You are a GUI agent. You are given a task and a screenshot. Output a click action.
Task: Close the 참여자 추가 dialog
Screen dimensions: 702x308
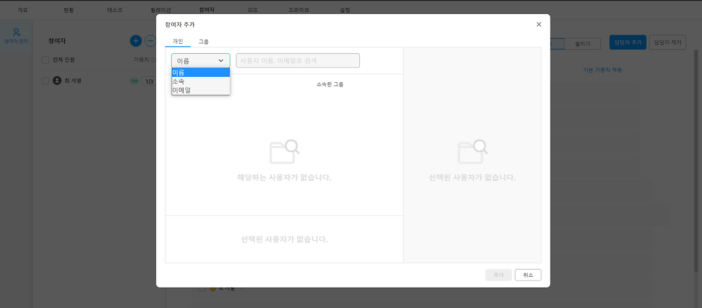[x=539, y=25]
